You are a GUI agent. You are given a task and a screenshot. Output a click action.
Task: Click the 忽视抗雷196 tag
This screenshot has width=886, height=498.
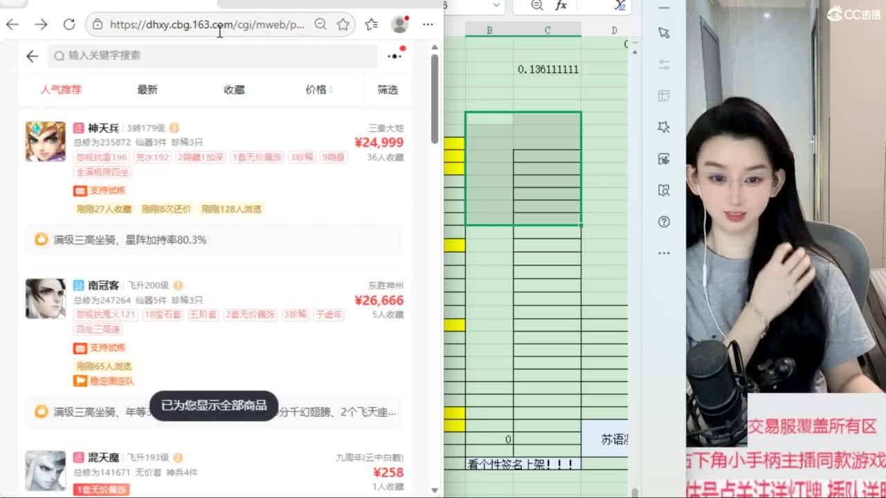[x=102, y=157]
